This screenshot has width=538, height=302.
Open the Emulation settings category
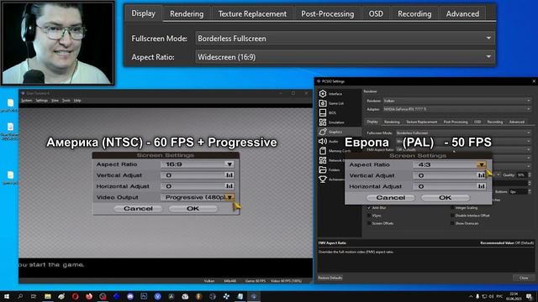(x=340, y=122)
